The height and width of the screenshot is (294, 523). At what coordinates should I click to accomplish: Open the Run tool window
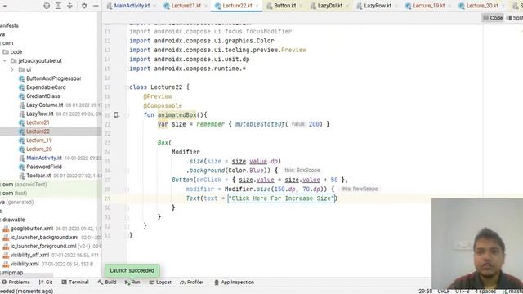click(x=132, y=283)
